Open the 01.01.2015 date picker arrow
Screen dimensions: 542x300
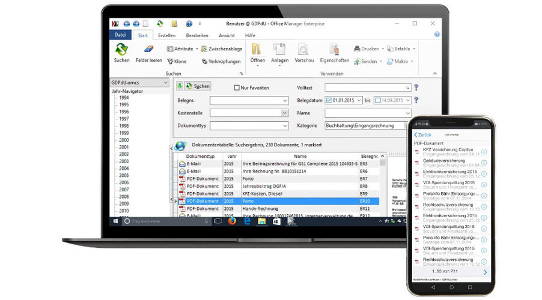359,100
